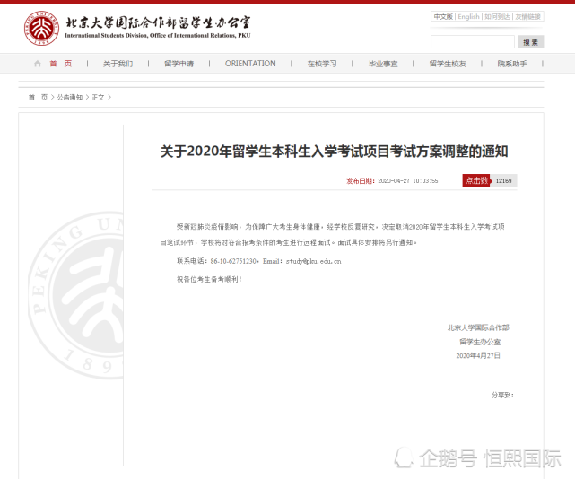
Task: Click the hit count 12169
Action: click(x=504, y=181)
